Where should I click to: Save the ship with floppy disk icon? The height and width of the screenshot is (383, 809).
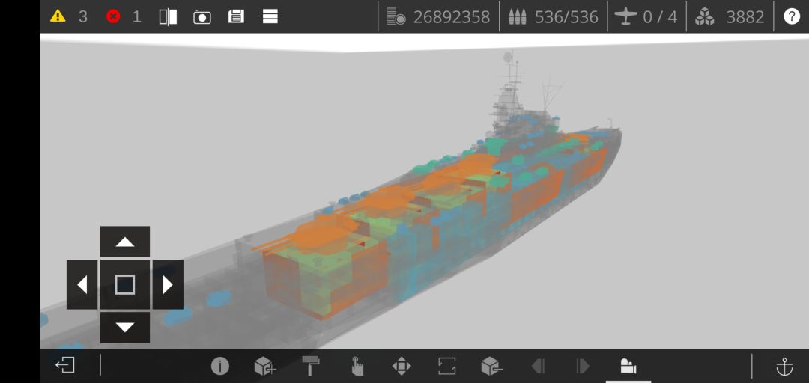(236, 16)
